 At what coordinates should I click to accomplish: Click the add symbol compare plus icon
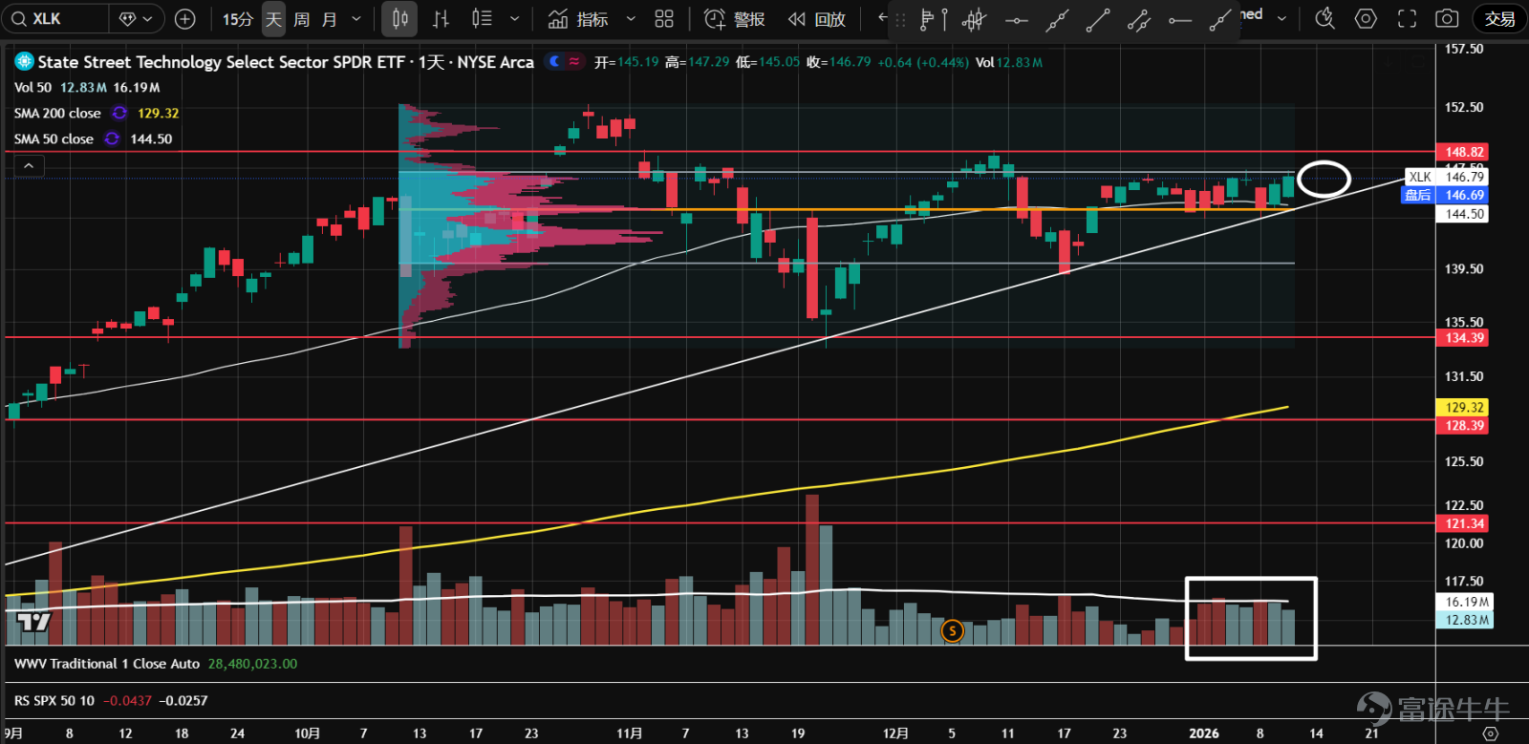[185, 19]
